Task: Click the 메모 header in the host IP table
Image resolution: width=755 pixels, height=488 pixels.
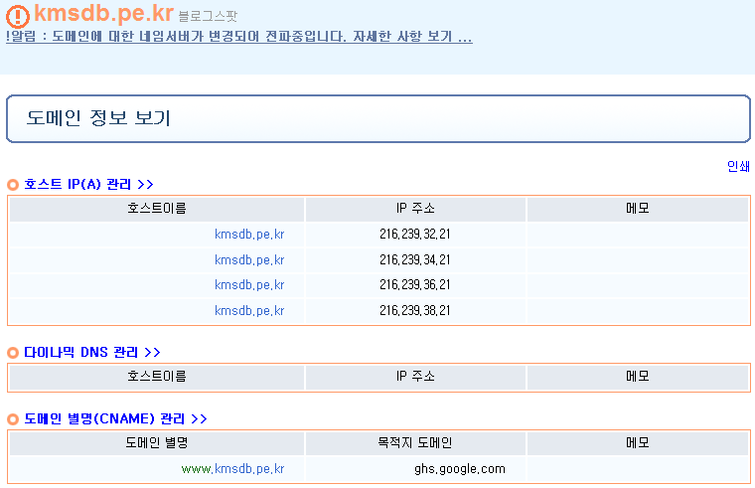Action: click(637, 209)
